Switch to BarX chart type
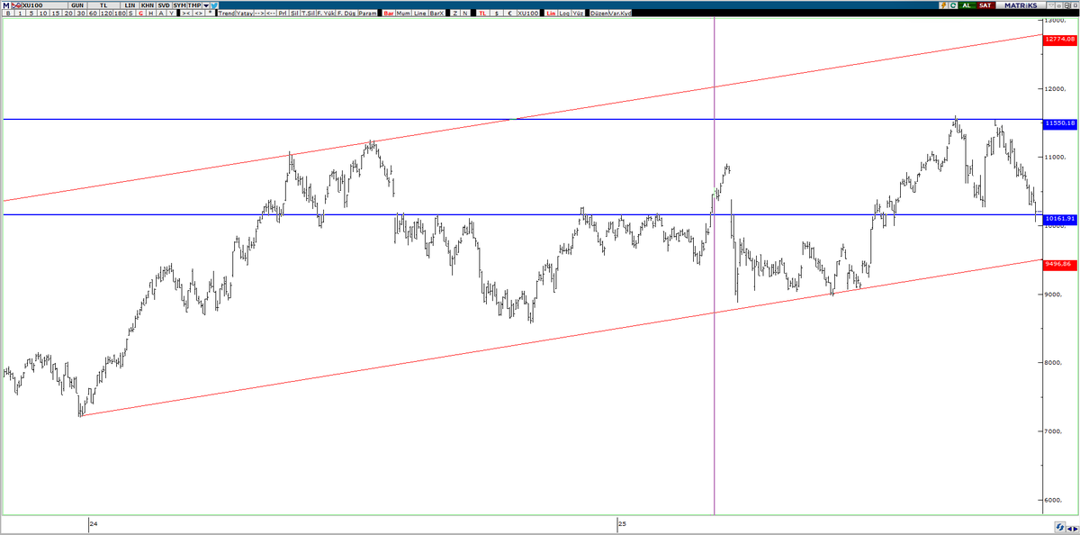Image resolution: width=1080 pixels, height=535 pixels. coord(436,14)
